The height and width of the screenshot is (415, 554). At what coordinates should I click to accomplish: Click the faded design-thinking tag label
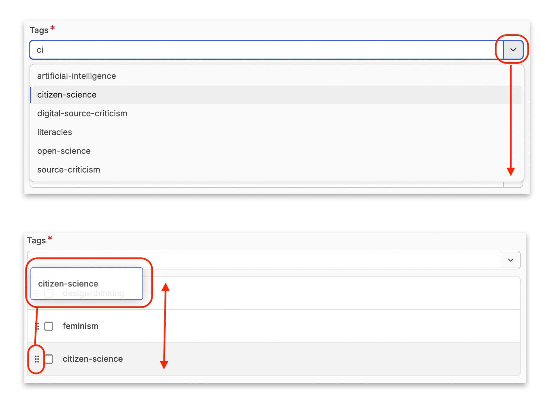coord(93,293)
